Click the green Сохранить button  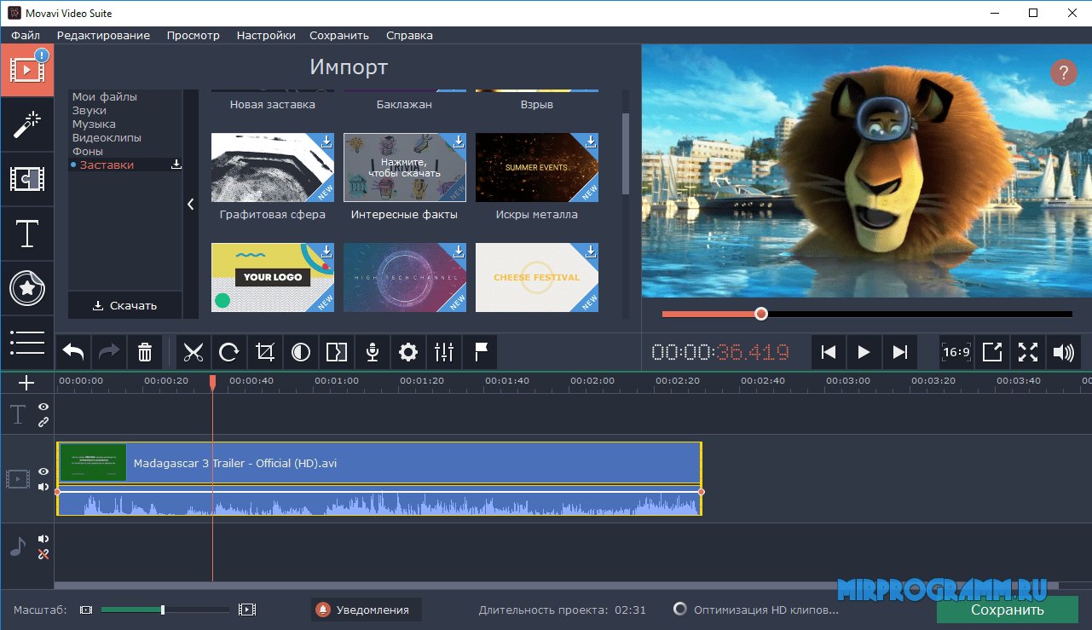click(x=1007, y=610)
